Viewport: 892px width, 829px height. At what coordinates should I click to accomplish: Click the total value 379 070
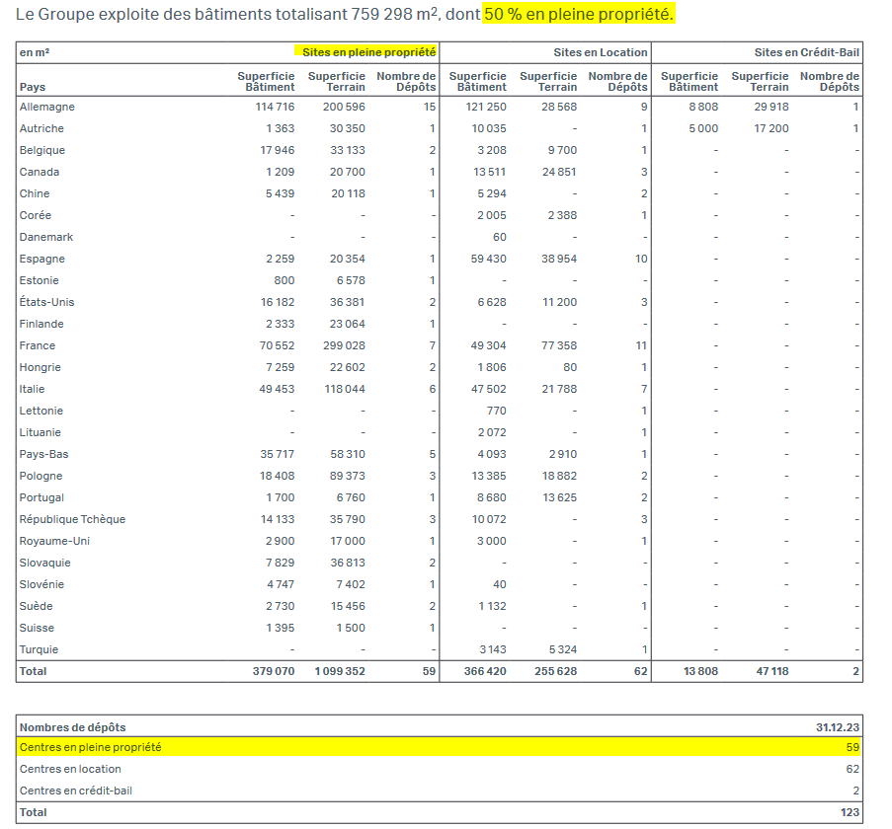tap(274, 671)
